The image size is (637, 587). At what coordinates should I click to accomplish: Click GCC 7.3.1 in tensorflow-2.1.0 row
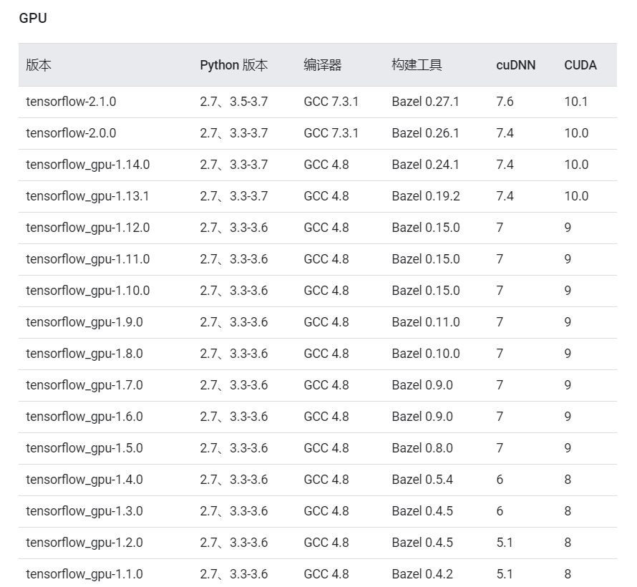click(x=331, y=102)
